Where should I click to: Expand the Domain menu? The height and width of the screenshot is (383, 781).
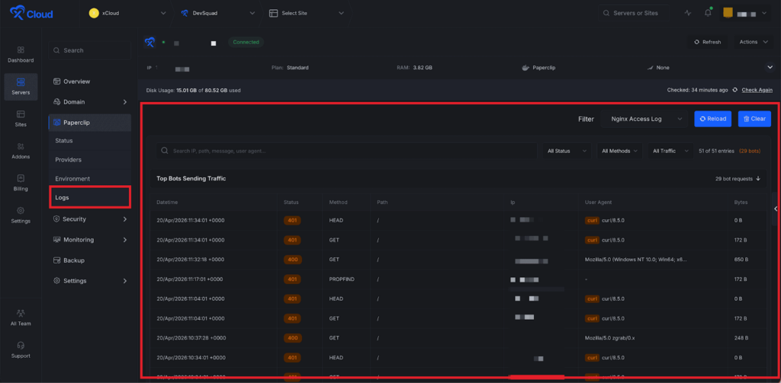click(x=90, y=102)
